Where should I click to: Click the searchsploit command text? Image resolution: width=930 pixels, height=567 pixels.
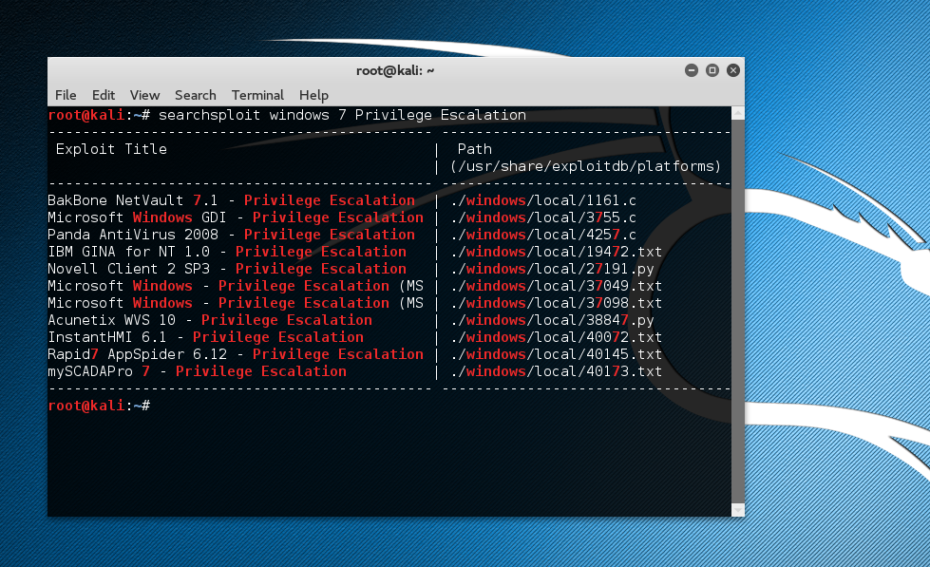pyautogui.click(x=342, y=115)
